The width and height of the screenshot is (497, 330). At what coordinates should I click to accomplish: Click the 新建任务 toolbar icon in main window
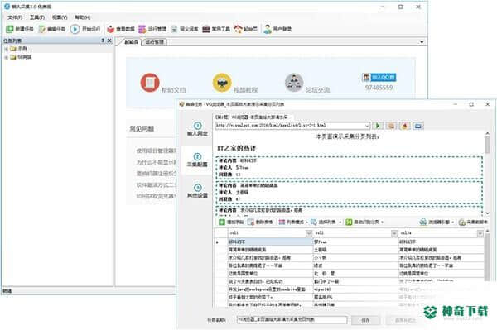[10, 29]
